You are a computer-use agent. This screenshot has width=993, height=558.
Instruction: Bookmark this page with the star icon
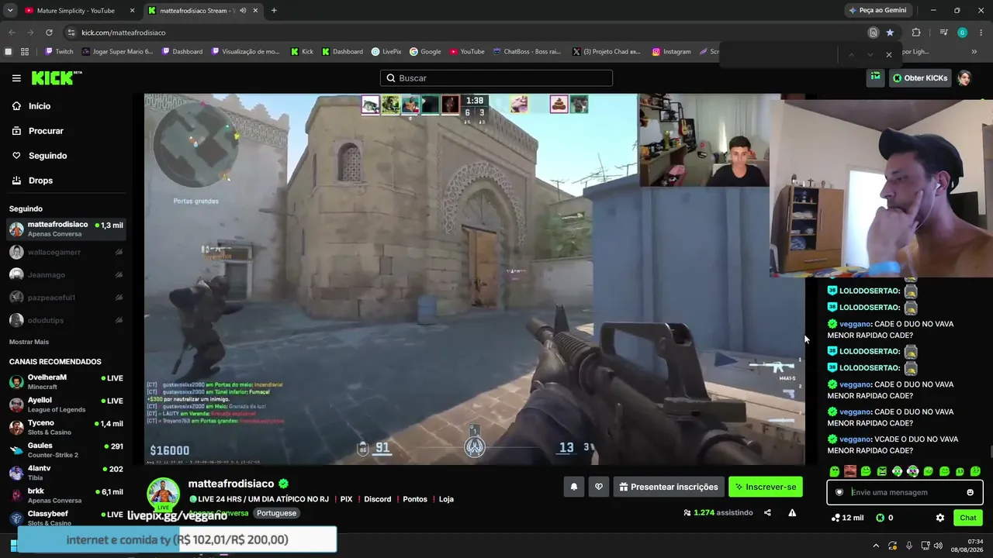(x=890, y=33)
